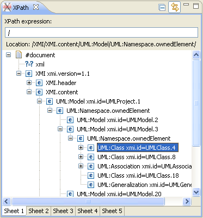The width and height of the screenshot is (203, 218).
Task: Collapse the XMI xmi.version=1.1 node
Action: [x=19, y=74]
